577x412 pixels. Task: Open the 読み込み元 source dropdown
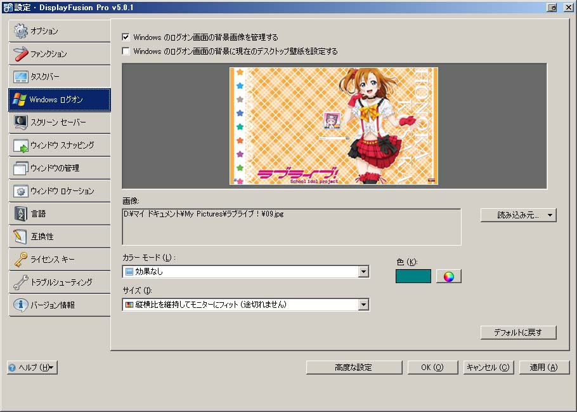pos(518,215)
